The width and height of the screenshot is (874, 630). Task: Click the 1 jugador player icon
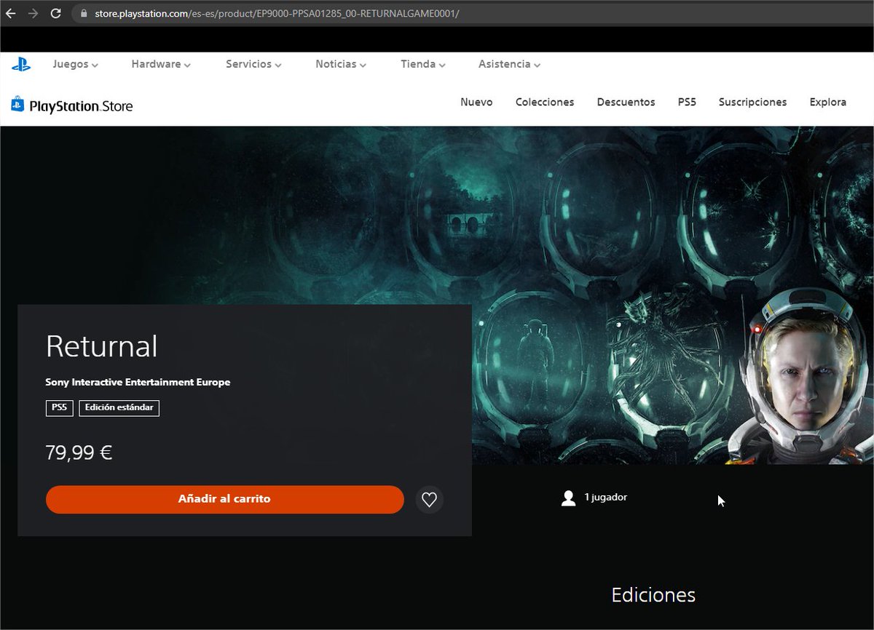tap(569, 498)
